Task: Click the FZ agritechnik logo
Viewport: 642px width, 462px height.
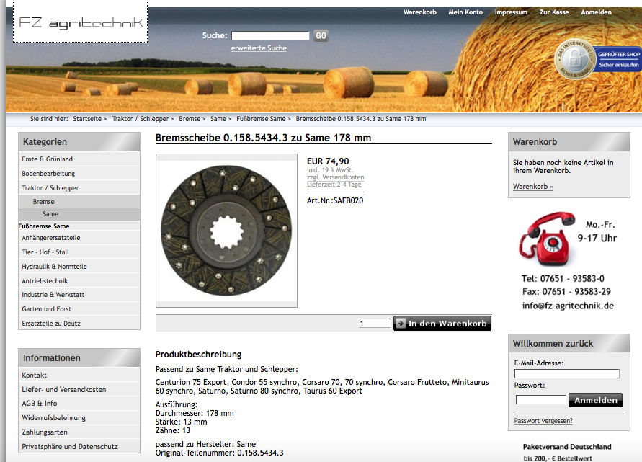Action: [81, 23]
